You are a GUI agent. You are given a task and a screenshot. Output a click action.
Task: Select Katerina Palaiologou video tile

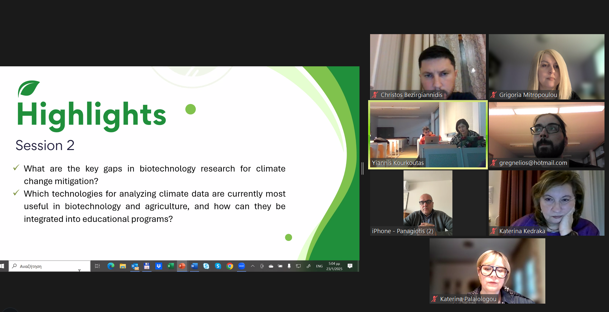click(487, 271)
